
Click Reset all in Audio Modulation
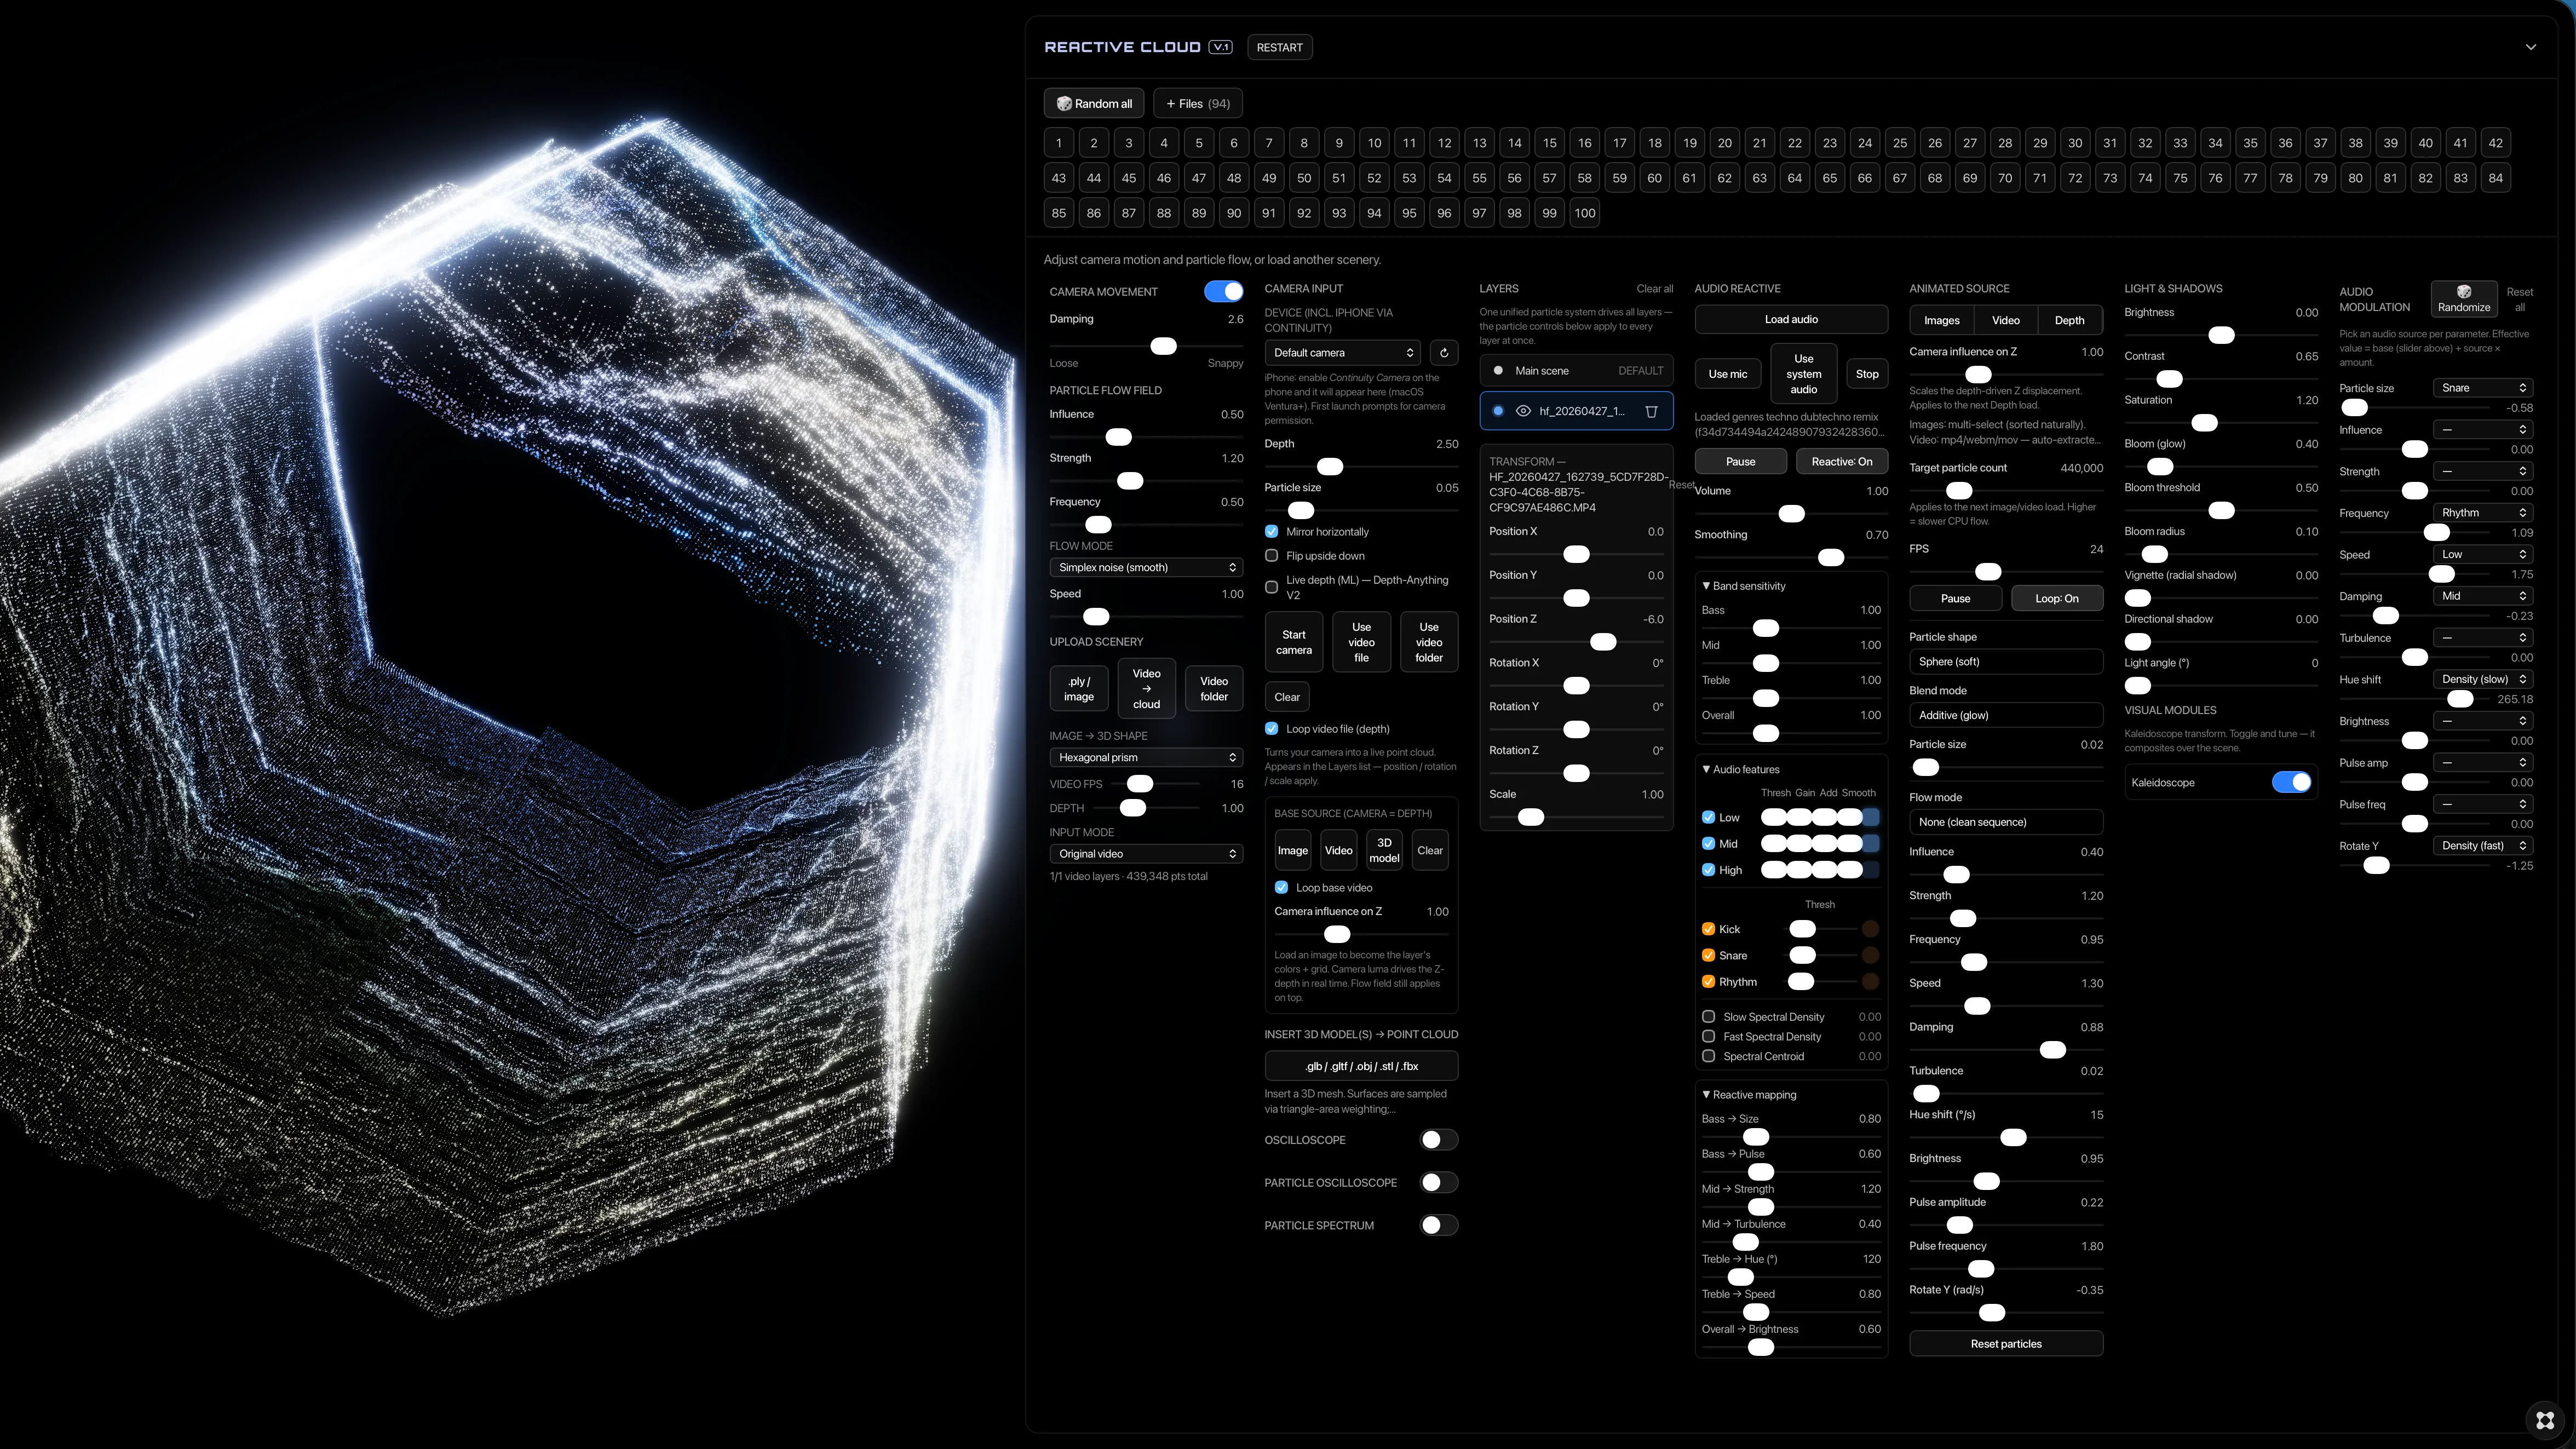click(x=2519, y=299)
